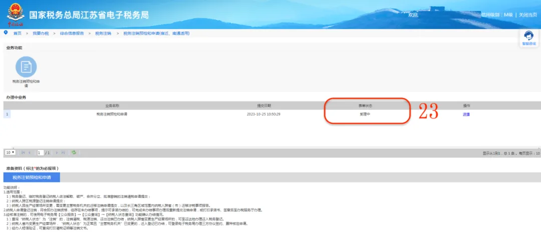The image size is (541, 244).
Task: Click the 详情 link in the 操作 column
Action: click(x=466, y=114)
